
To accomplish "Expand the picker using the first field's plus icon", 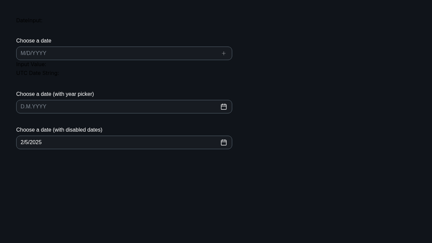I will (x=224, y=53).
